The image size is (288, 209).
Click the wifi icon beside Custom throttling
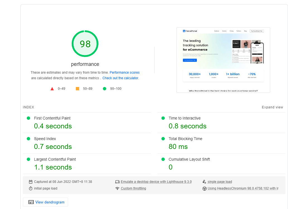pyautogui.click(x=117, y=188)
